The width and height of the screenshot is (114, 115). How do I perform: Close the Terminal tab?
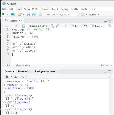pyautogui.click(x=30, y=72)
